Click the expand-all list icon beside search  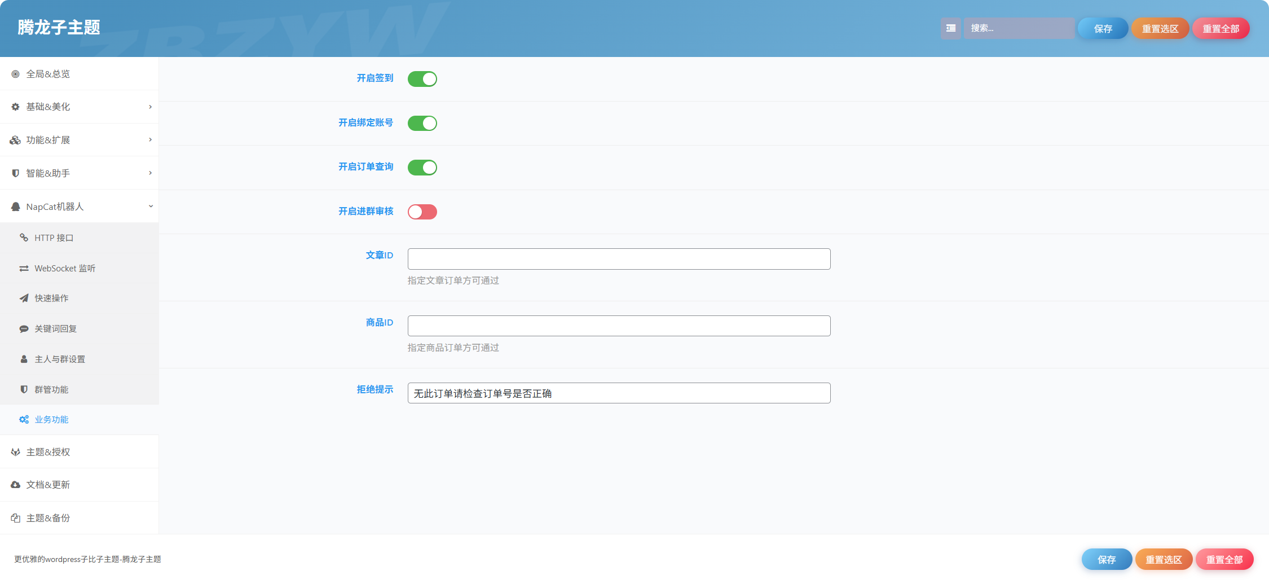(950, 28)
